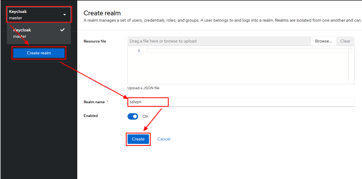Click the caret arrow in realm selector

tap(65, 15)
